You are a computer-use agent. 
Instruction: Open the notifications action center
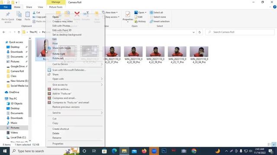(x=271, y=151)
